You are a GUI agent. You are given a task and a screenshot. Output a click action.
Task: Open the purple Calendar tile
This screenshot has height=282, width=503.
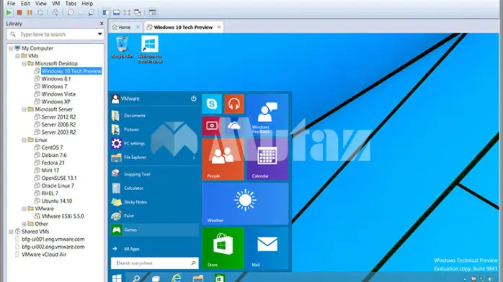(x=267, y=159)
